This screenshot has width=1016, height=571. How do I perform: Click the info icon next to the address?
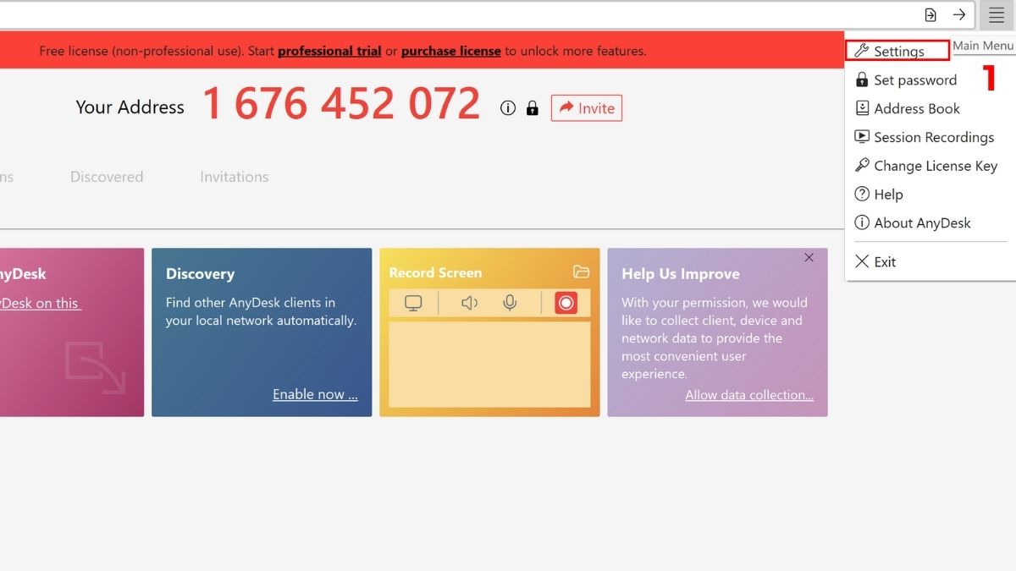[x=508, y=108]
